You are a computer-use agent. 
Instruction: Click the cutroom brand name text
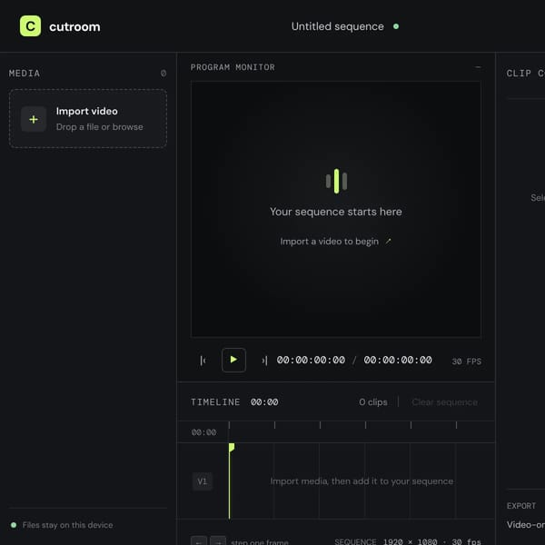coord(74,26)
